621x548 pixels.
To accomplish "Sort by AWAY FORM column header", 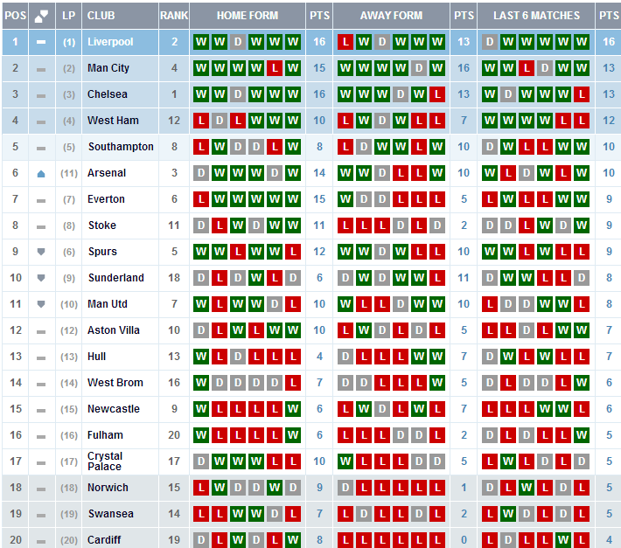I will 391,16.
